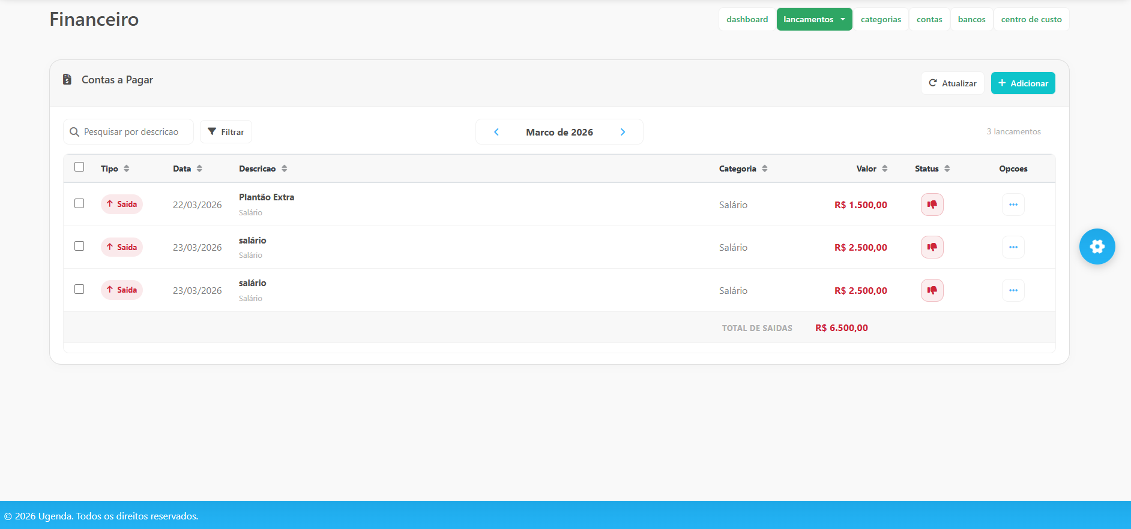This screenshot has height=529, width=1131.
Task: Open the centro de custo tab
Action: tap(1031, 19)
